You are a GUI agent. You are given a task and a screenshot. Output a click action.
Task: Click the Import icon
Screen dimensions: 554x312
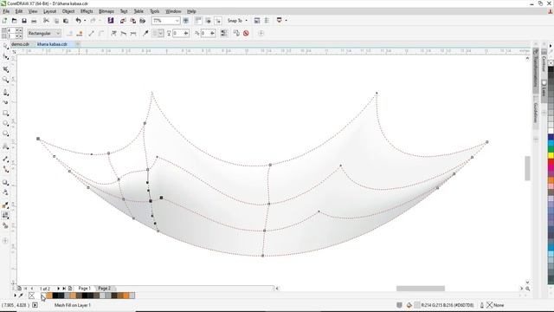pyautogui.click(x=123, y=21)
